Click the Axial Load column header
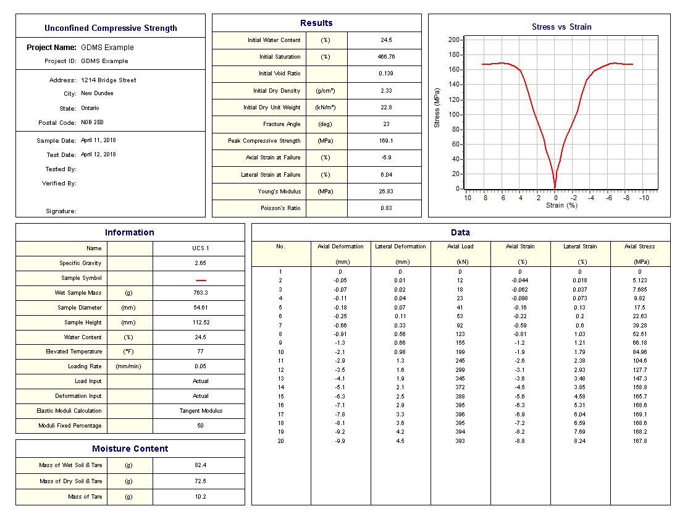The height and width of the screenshot is (519, 685). [x=460, y=247]
